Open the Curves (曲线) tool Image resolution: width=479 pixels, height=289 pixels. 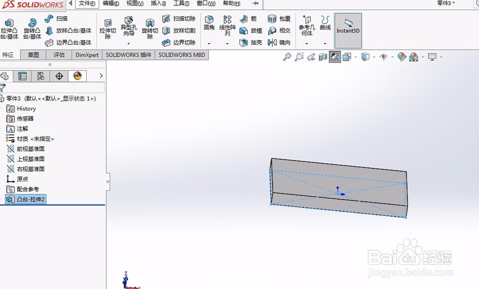(x=325, y=23)
